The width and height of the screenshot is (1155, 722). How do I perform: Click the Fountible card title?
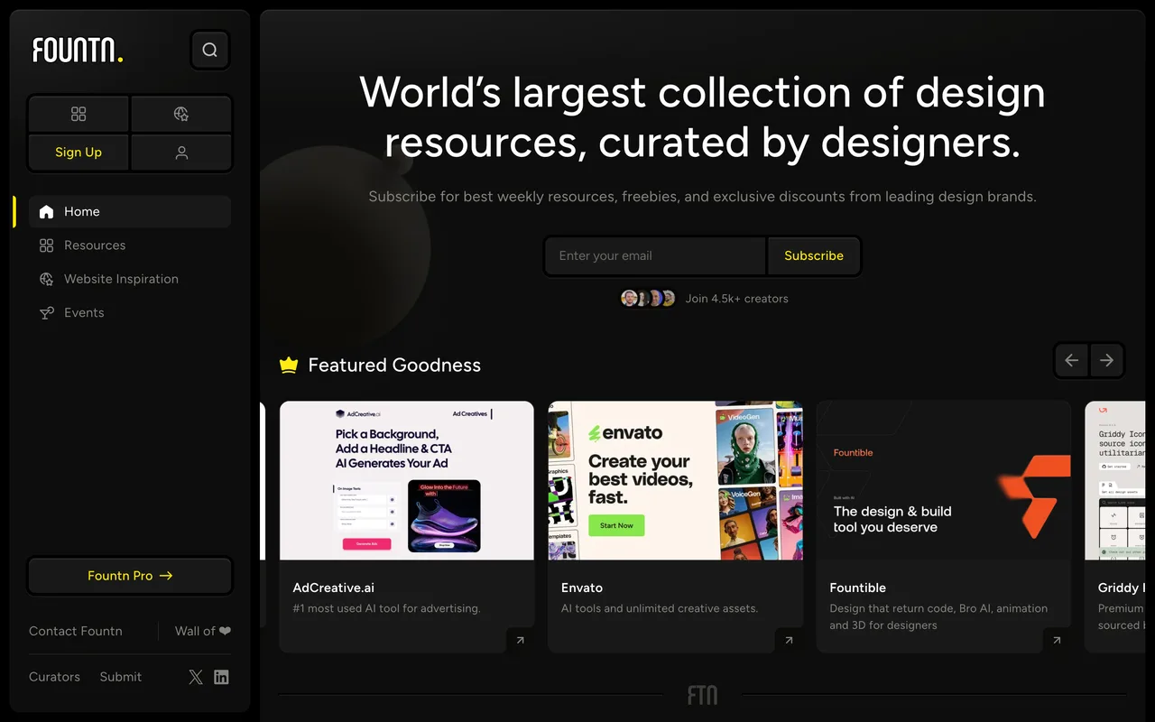858,588
